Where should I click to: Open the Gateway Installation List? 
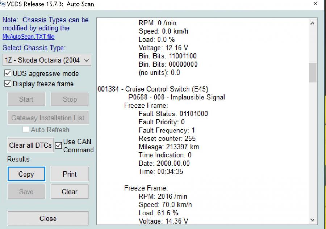coord(48,118)
